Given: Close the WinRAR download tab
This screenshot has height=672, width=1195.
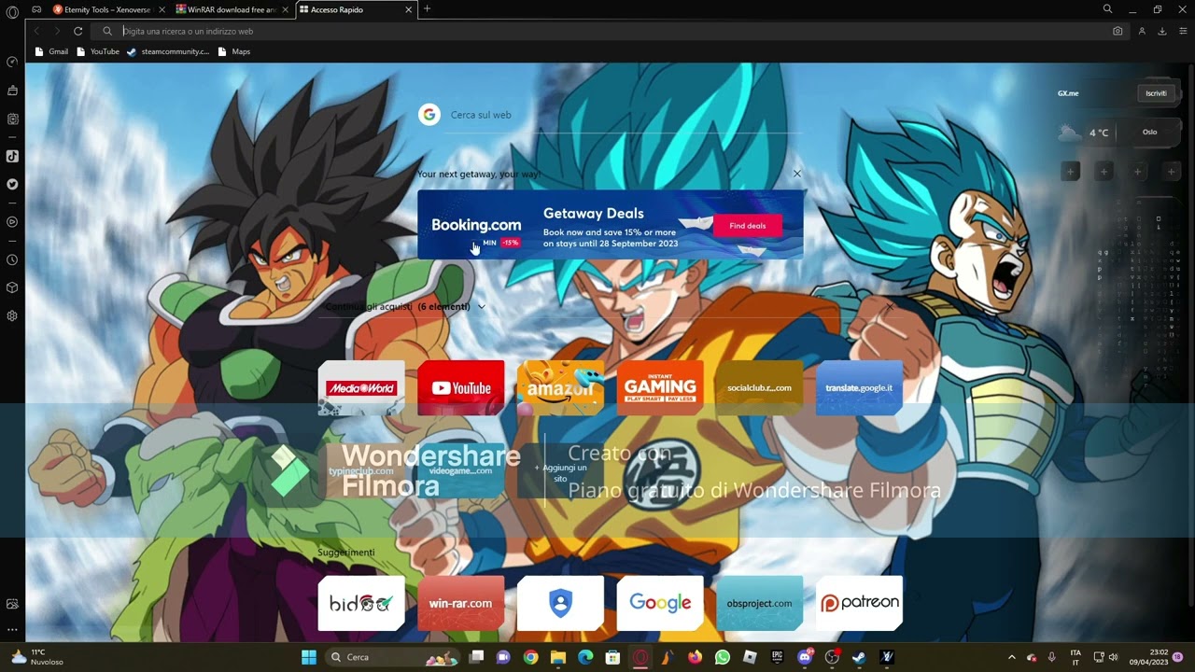Looking at the screenshot, I should point(285,9).
